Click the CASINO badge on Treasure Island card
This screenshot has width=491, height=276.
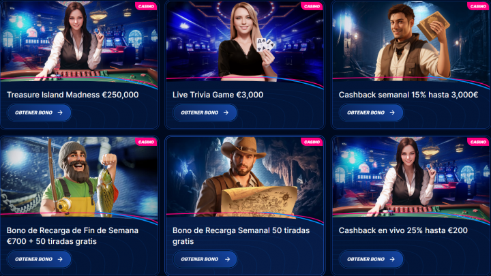click(146, 6)
